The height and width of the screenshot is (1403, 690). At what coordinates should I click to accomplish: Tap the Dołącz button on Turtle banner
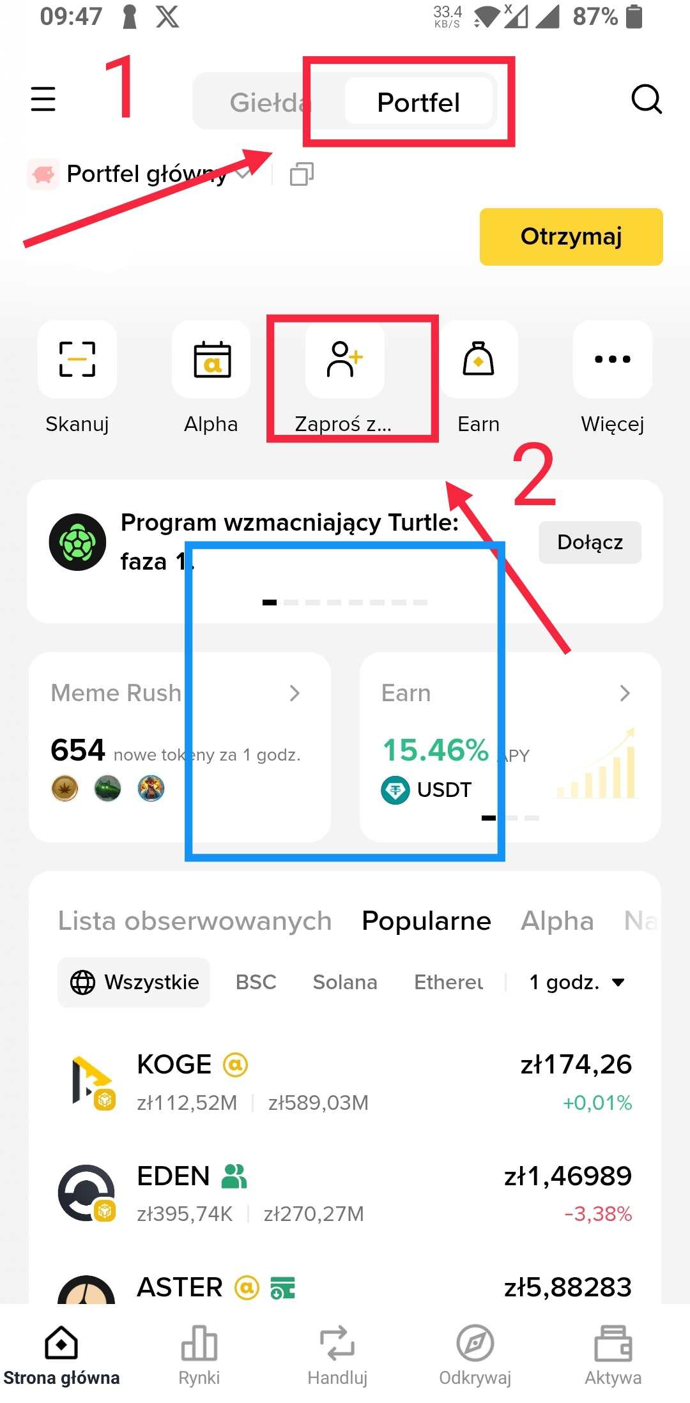pyautogui.click(x=590, y=542)
